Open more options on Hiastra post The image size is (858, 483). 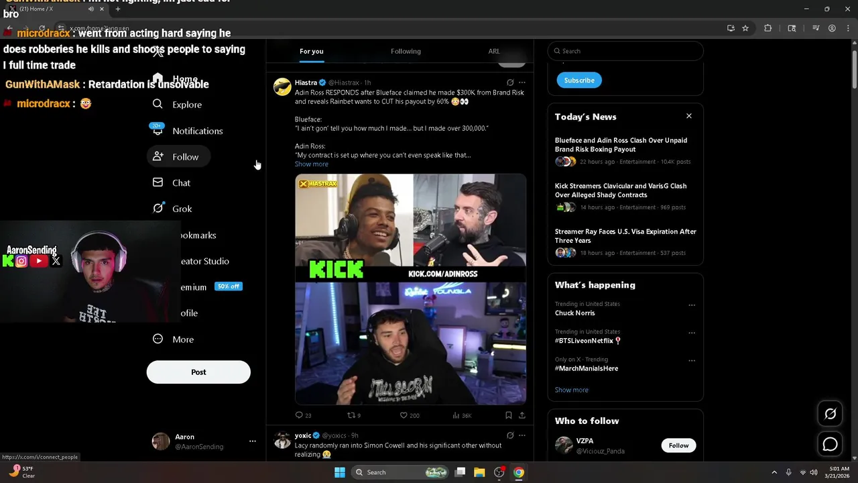(522, 83)
